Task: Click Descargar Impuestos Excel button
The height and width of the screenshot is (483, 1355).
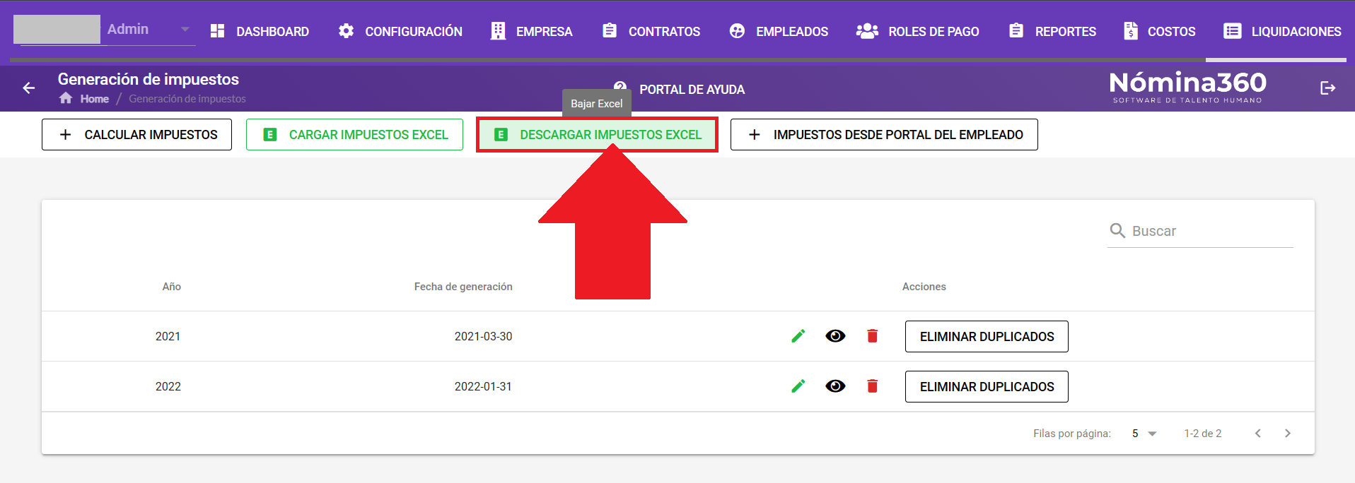Action: 598,135
